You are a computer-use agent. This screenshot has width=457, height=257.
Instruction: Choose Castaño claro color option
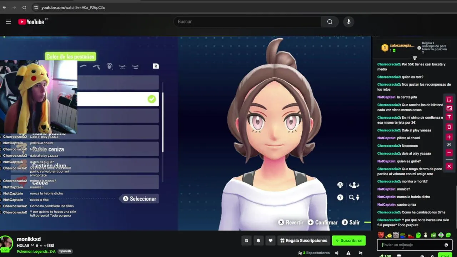pos(85,166)
